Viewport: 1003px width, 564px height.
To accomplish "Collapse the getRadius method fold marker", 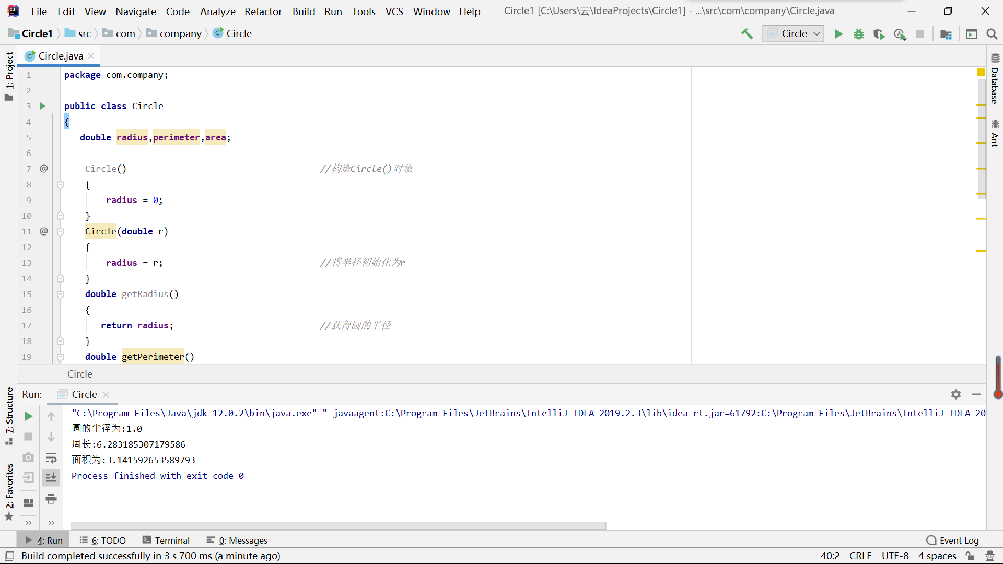I will coord(60,295).
